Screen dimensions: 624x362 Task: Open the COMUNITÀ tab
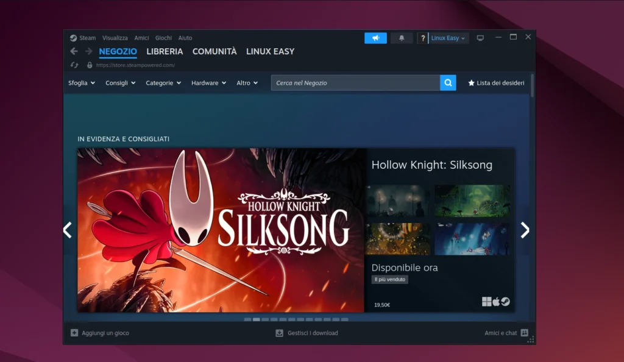[x=214, y=52]
